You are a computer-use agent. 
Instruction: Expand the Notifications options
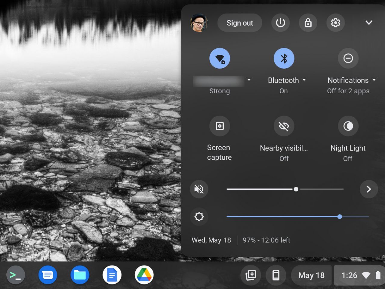[x=374, y=80]
